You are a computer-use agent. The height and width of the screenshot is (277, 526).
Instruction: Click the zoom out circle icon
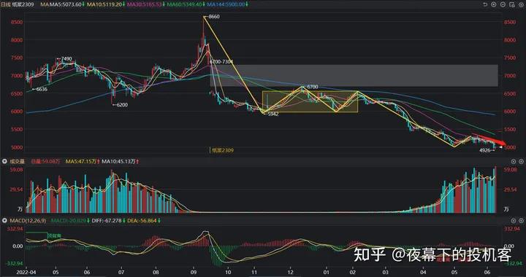point(503,4)
